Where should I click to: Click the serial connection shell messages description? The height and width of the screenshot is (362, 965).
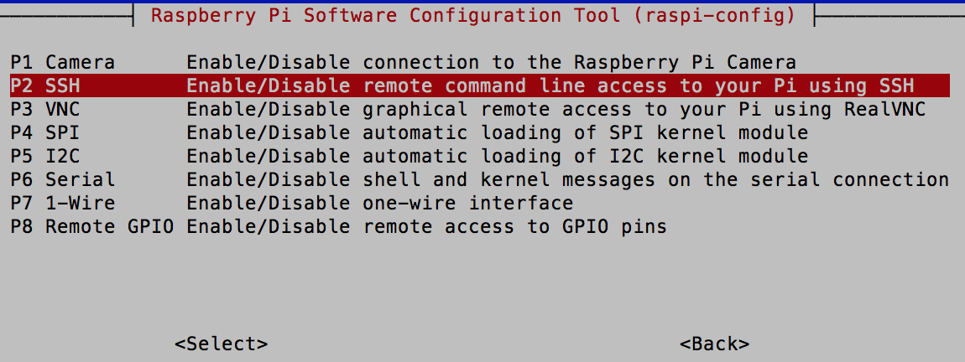coord(568,179)
